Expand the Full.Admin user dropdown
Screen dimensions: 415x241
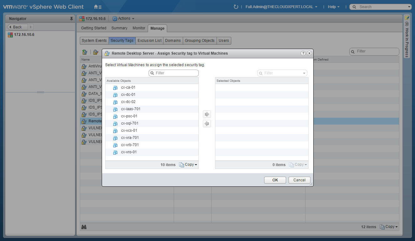[x=281, y=7]
